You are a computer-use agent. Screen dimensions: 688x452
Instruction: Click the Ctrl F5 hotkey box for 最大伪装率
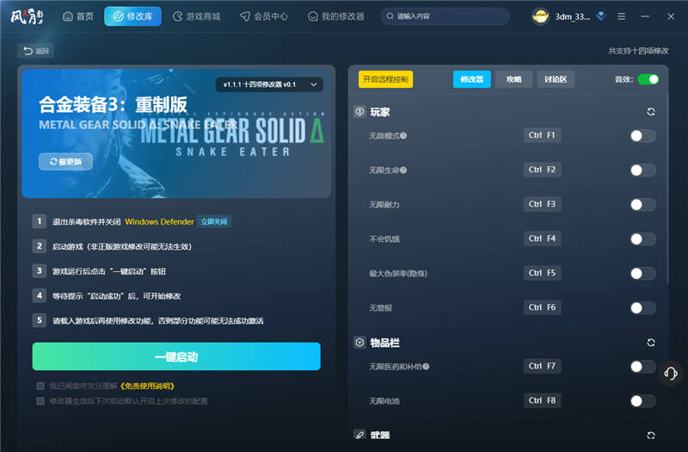[x=543, y=273]
